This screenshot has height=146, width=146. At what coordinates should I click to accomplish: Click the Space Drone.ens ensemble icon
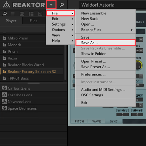pyautogui.click(x=4, y=108)
